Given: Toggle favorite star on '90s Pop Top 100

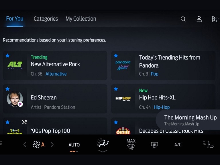Looking at the screenshot, I should (x=7, y=122).
